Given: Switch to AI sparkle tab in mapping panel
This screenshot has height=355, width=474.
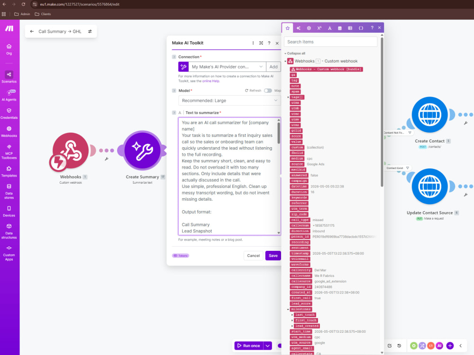Looking at the screenshot, I should [x=298, y=28].
